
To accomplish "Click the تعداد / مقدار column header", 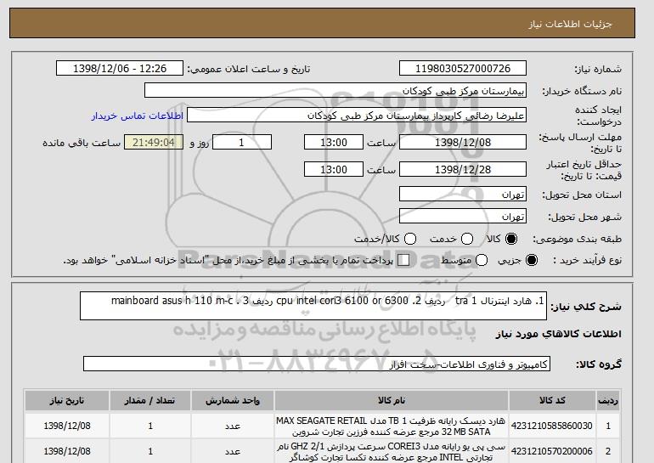I will pos(150,400).
